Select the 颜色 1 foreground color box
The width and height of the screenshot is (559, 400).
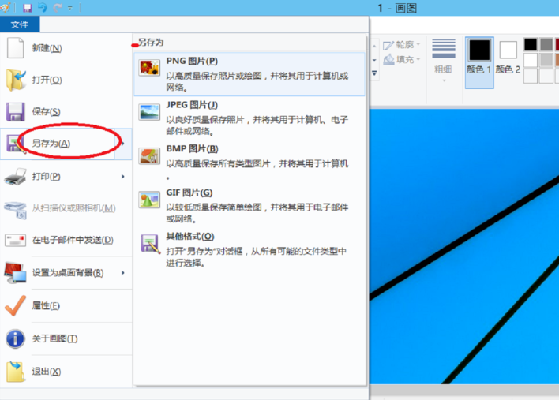click(x=479, y=62)
